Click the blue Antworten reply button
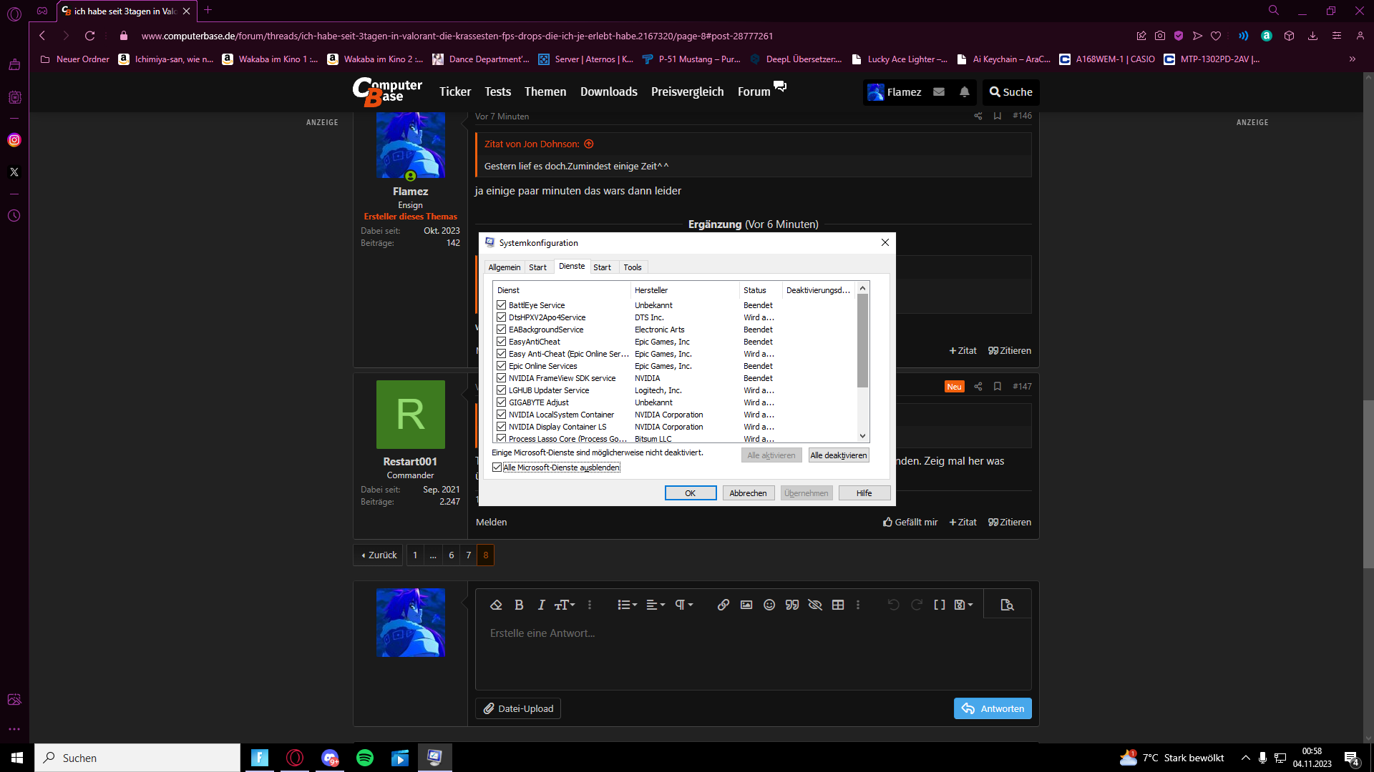 coord(993,709)
